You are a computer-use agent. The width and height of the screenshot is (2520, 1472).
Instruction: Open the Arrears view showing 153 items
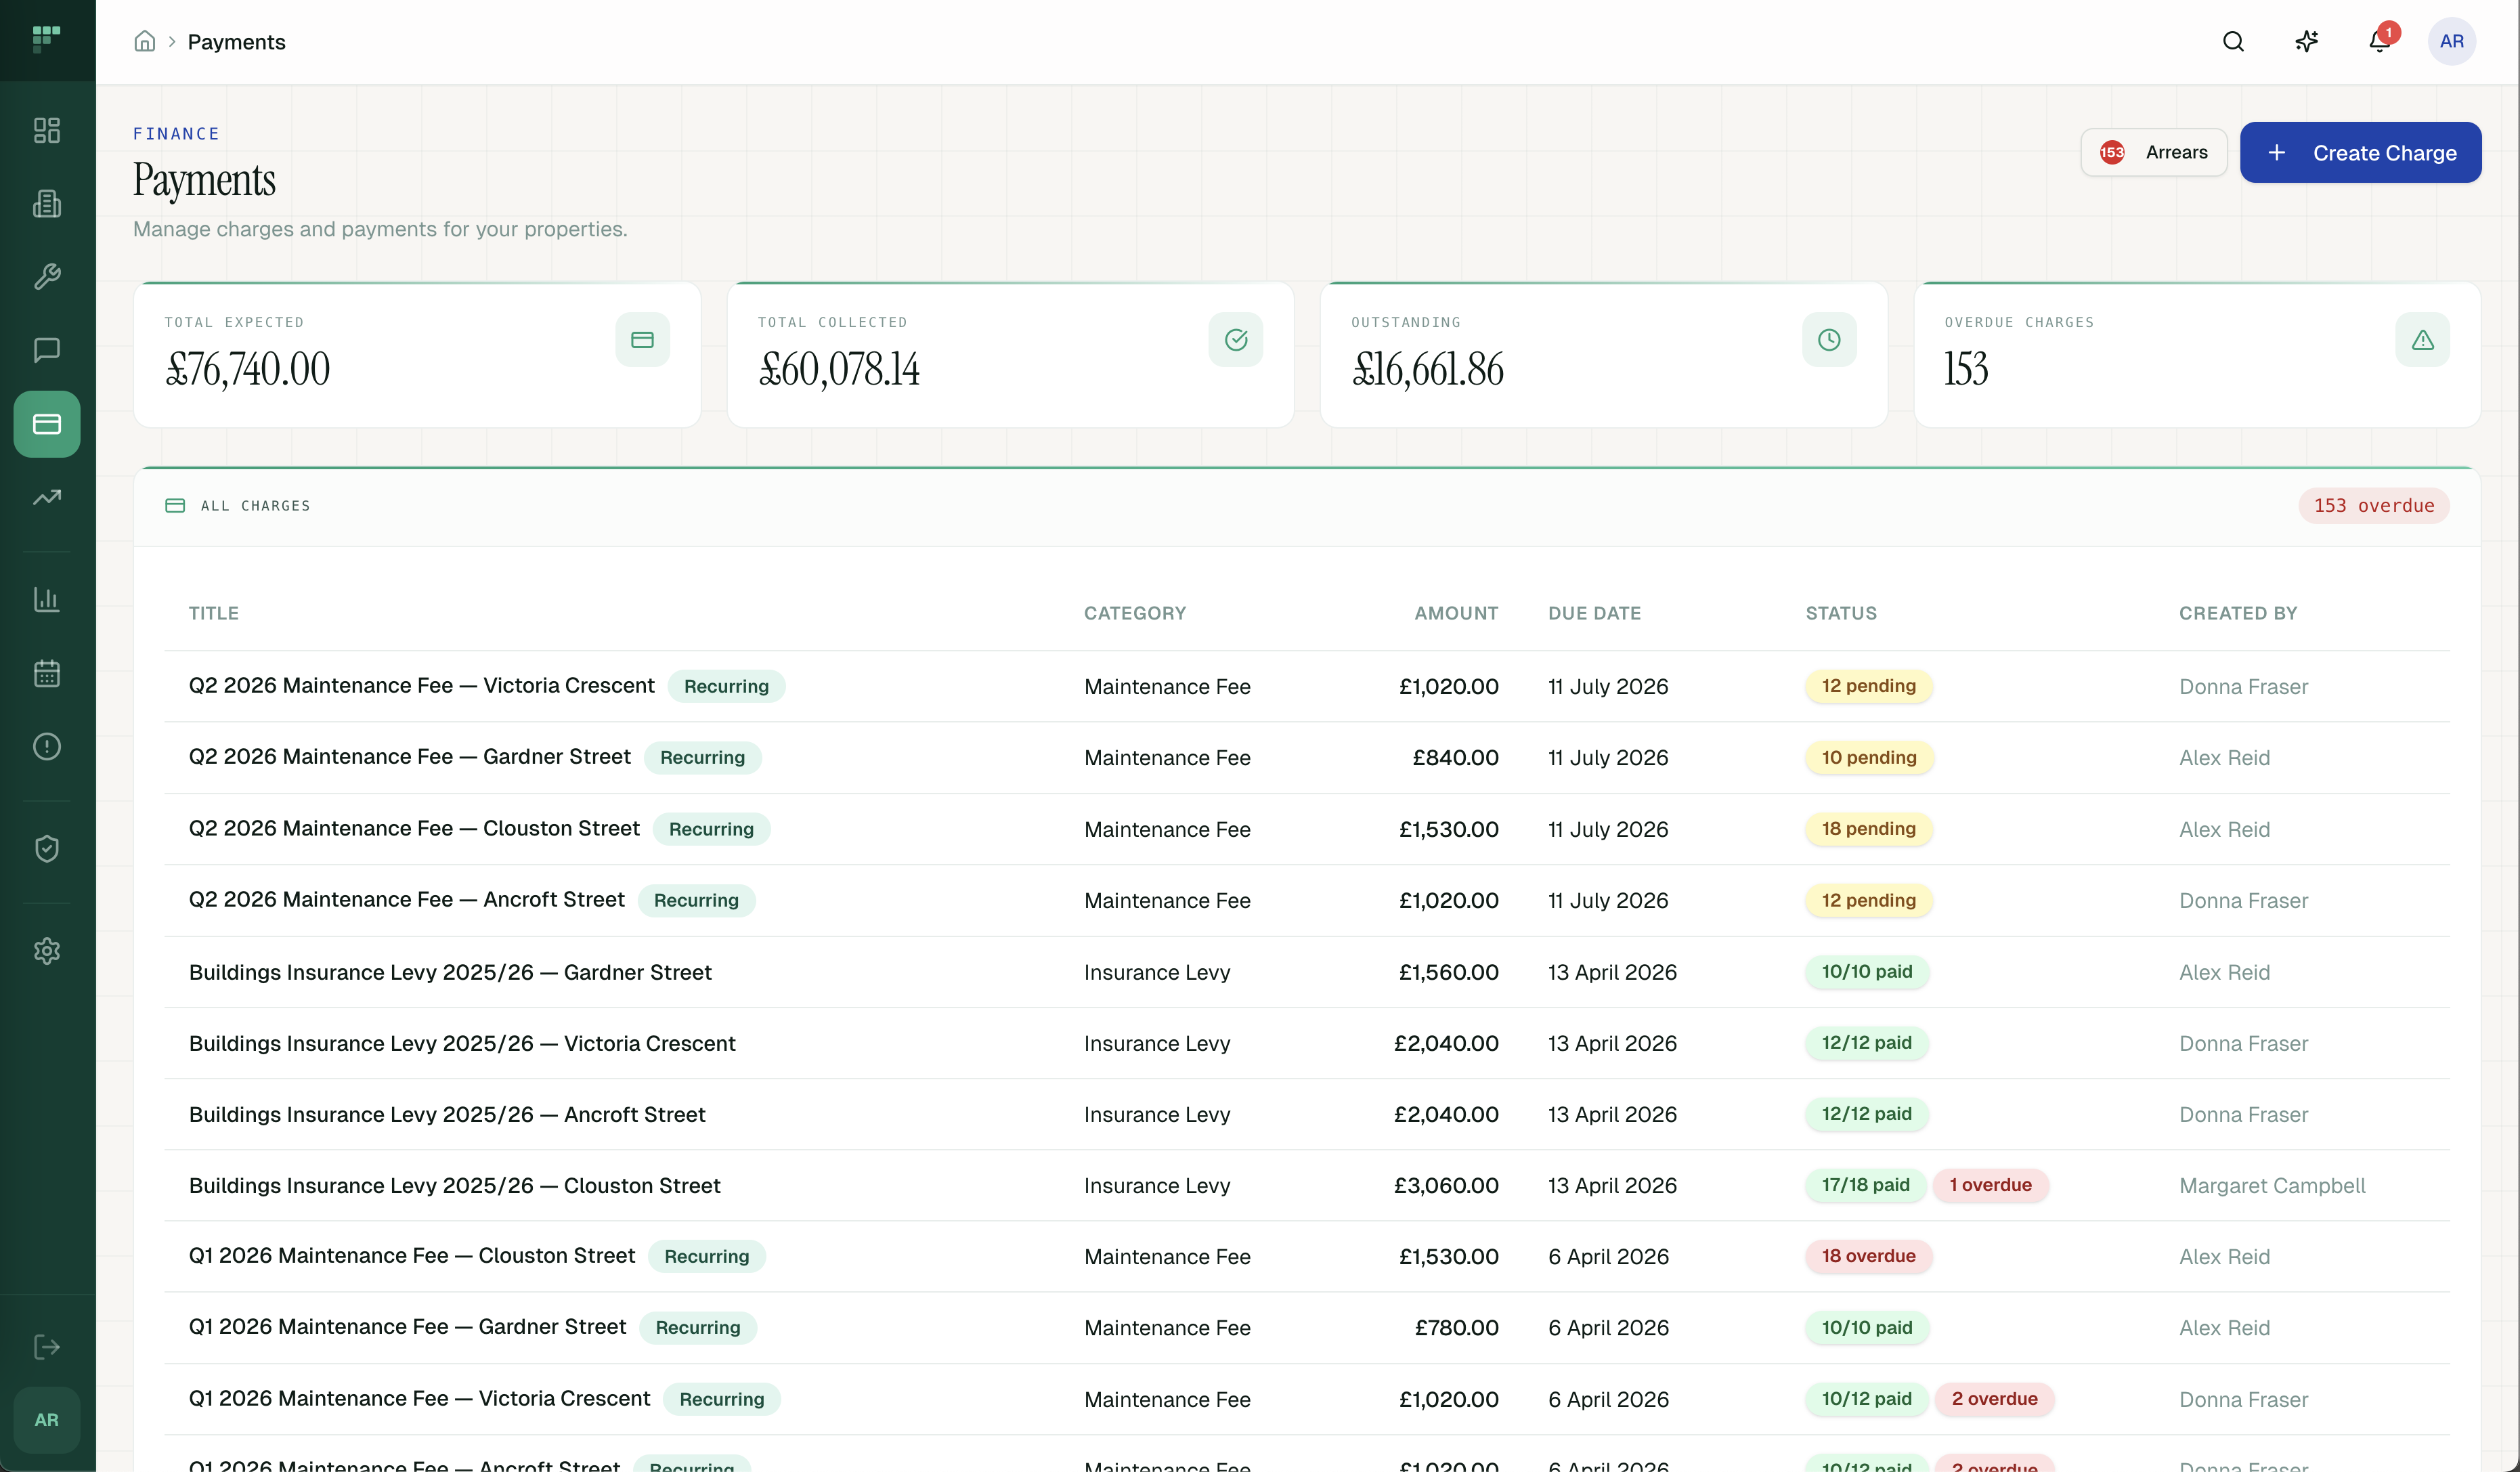(x=2153, y=152)
